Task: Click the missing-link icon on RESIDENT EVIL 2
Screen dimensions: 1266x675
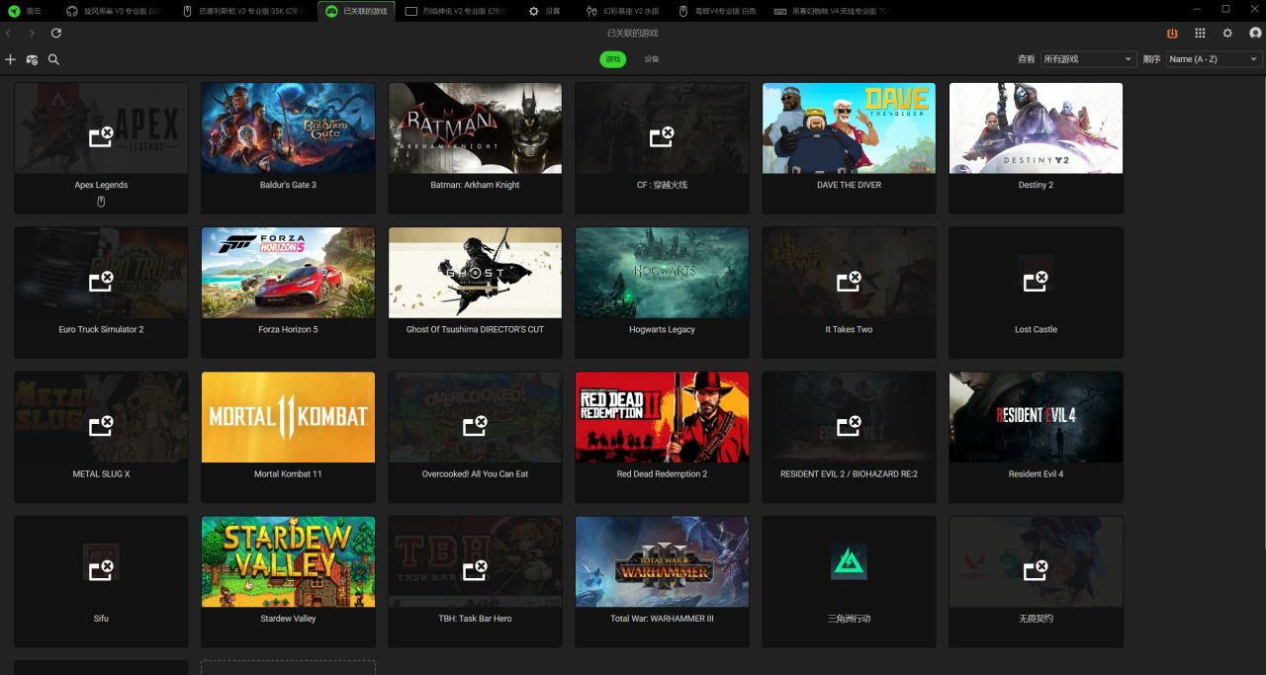Action: point(849,425)
